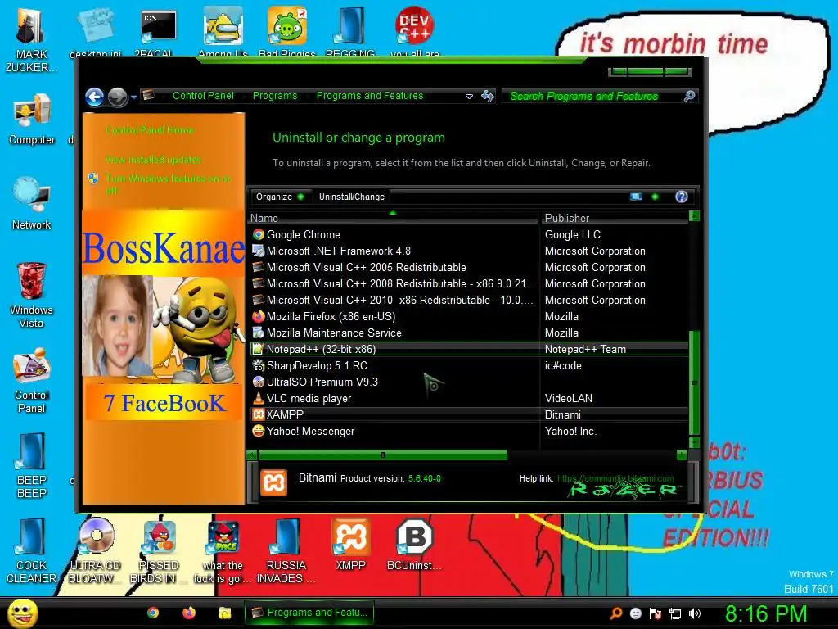Screen dimensions: 838x629
Task: Click the smiley Start button
Action: 22,613
